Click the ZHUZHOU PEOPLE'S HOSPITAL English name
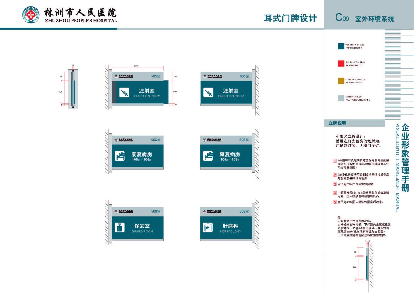 tap(81, 21)
